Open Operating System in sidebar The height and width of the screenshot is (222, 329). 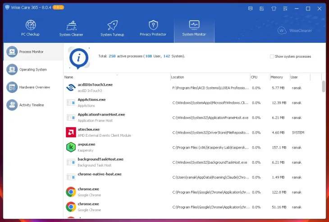(x=33, y=69)
